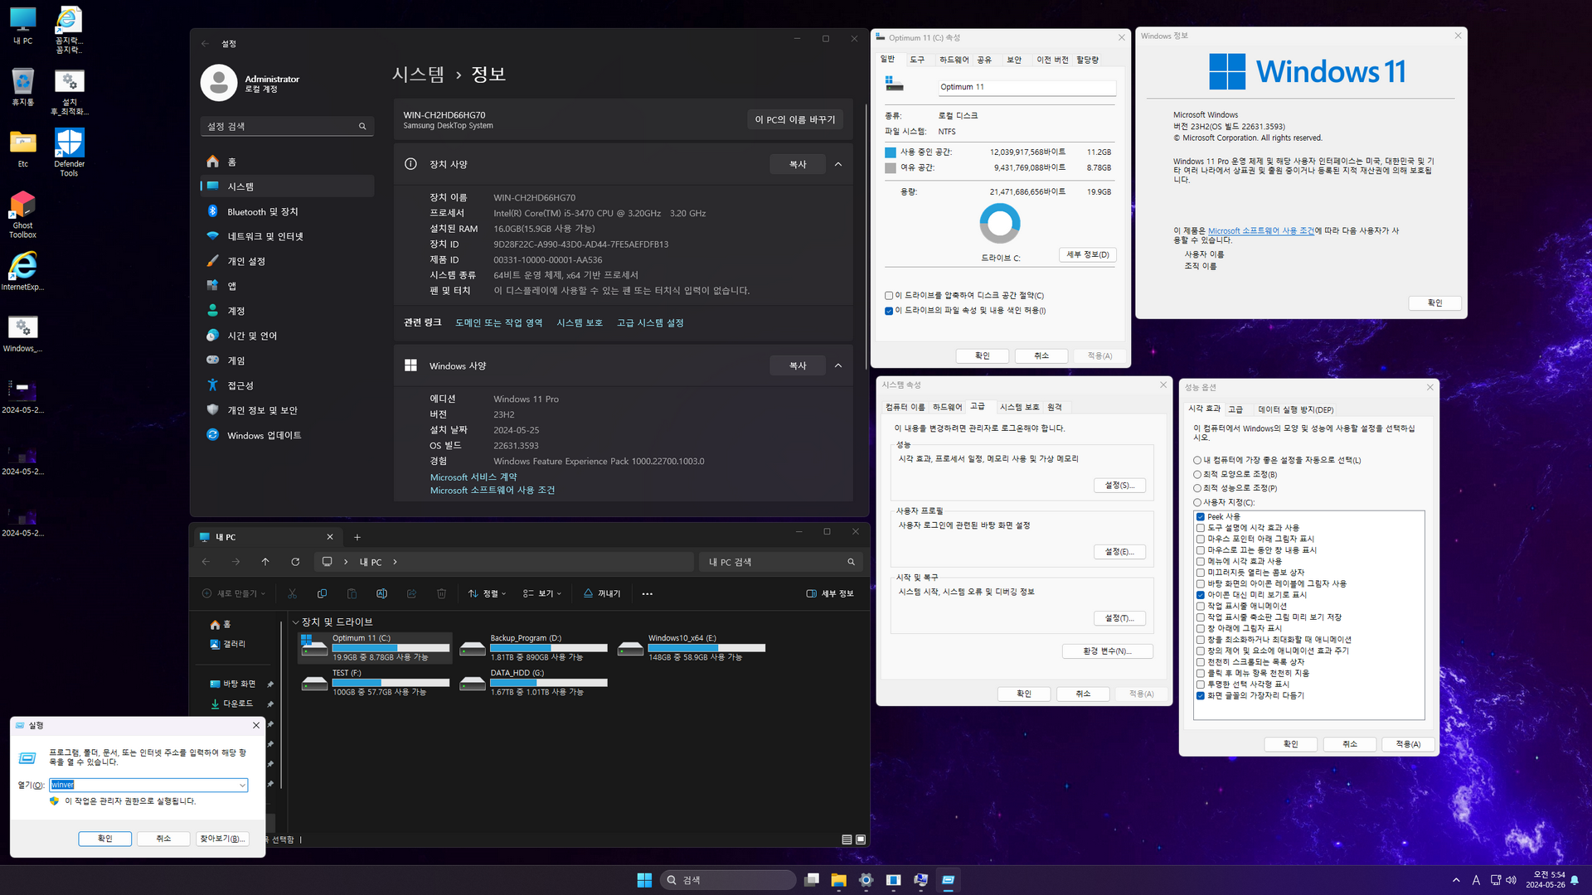Select 최적 성능으로 조정 radio button
This screenshot has width=1592, height=895.
coord(1197,488)
